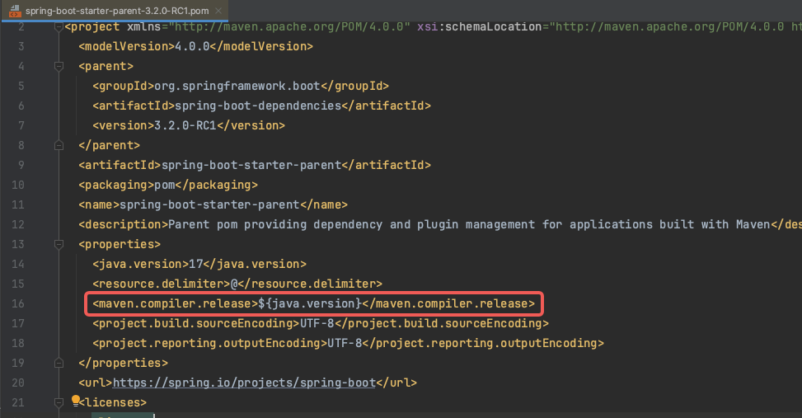The width and height of the screenshot is (802, 418).
Task: Click artifactId spring-boot-dependencies
Action: pos(261,106)
